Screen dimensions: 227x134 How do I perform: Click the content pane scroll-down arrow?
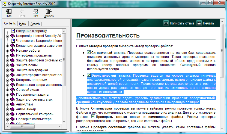coord(222,129)
